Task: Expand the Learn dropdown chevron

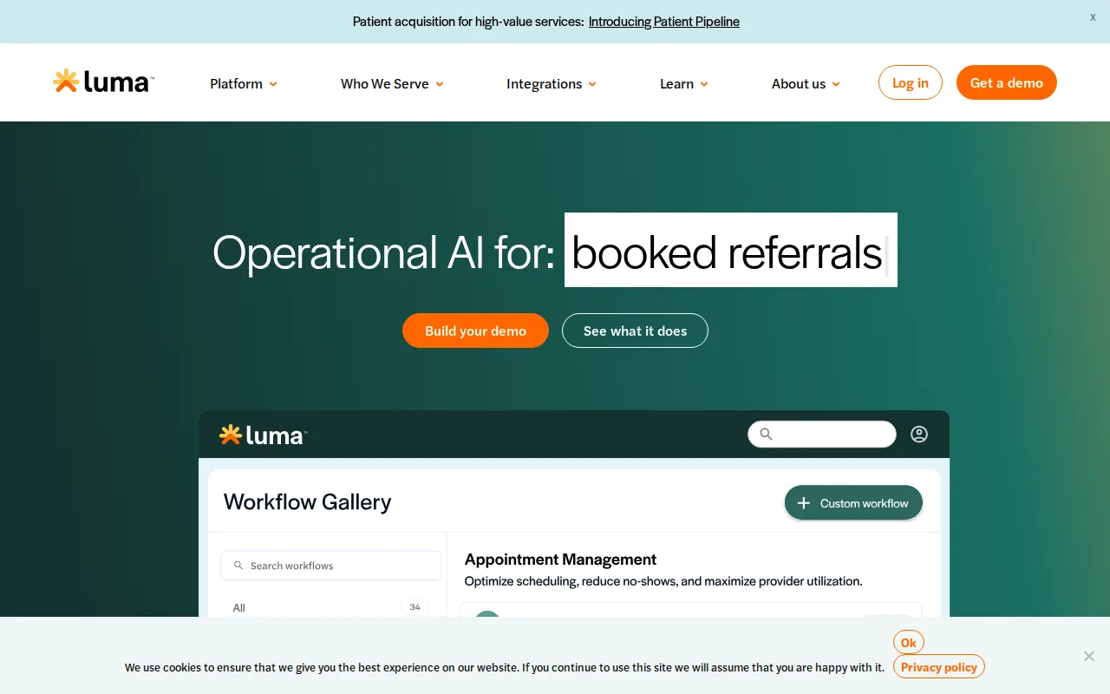Action: (x=704, y=84)
